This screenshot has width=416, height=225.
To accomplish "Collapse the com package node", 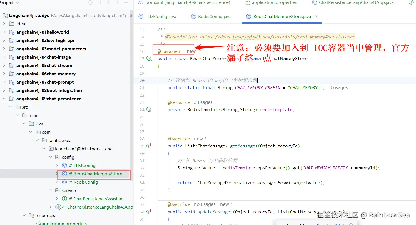I will point(31,132).
